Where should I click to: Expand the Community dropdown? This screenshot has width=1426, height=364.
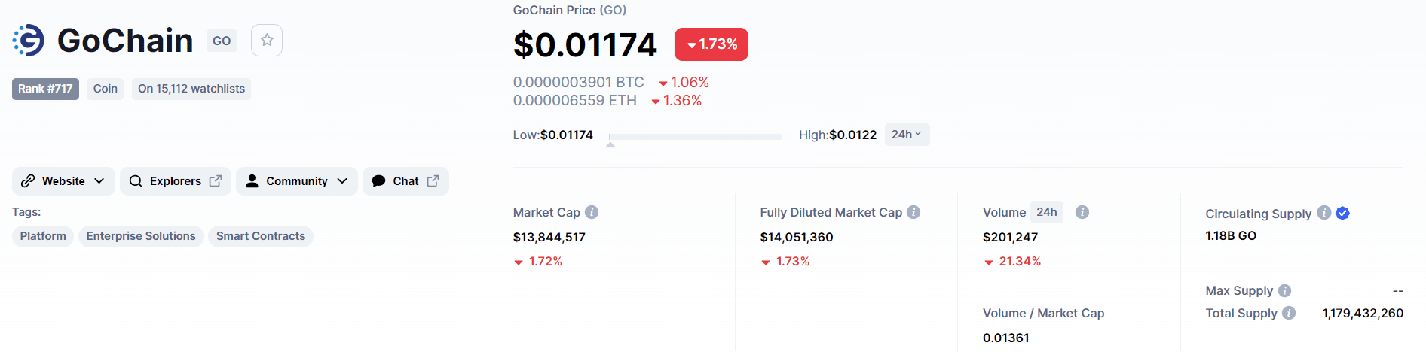[296, 181]
